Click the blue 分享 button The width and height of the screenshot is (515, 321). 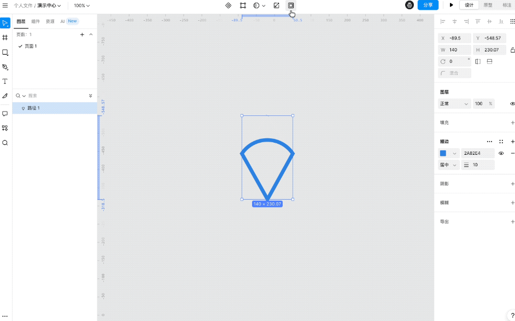click(428, 5)
